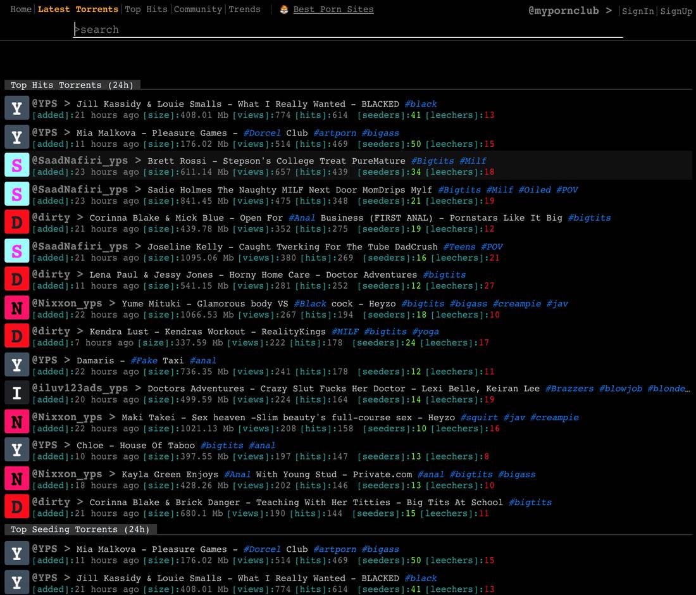Click the Y avatar beside Jill Kassidy in Top Hits
The height and width of the screenshot is (595, 696).
pos(17,109)
